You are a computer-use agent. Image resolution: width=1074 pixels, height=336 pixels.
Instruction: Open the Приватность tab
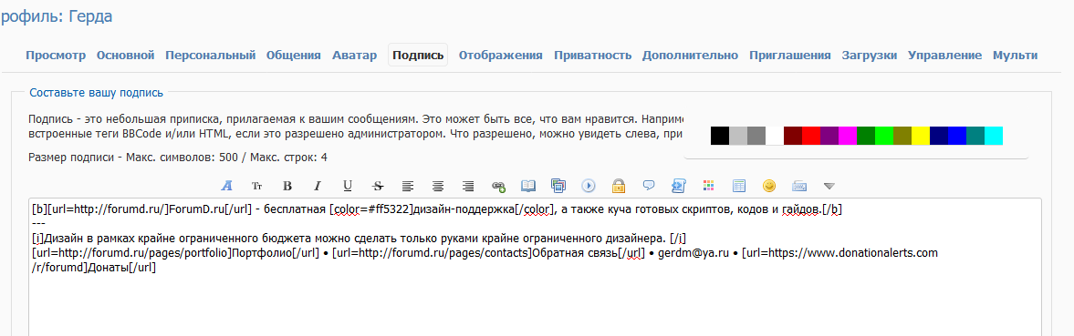(592, 56)
